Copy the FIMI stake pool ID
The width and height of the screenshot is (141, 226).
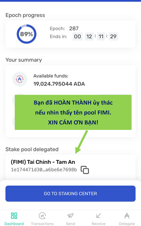(x=85, y=170)
